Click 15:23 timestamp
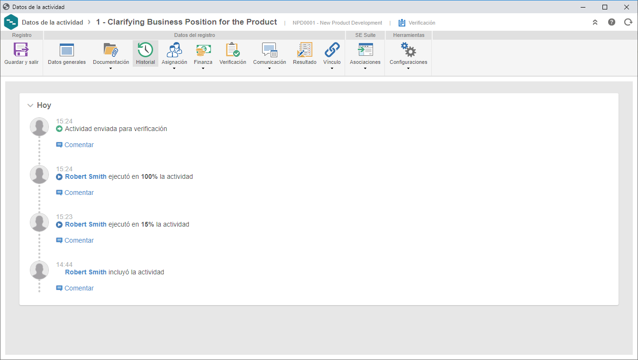 64,217
